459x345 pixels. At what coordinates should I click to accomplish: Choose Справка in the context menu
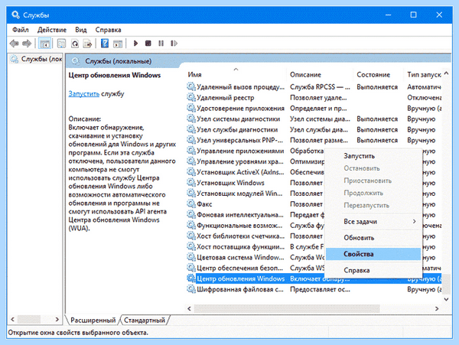pos(373,270)
